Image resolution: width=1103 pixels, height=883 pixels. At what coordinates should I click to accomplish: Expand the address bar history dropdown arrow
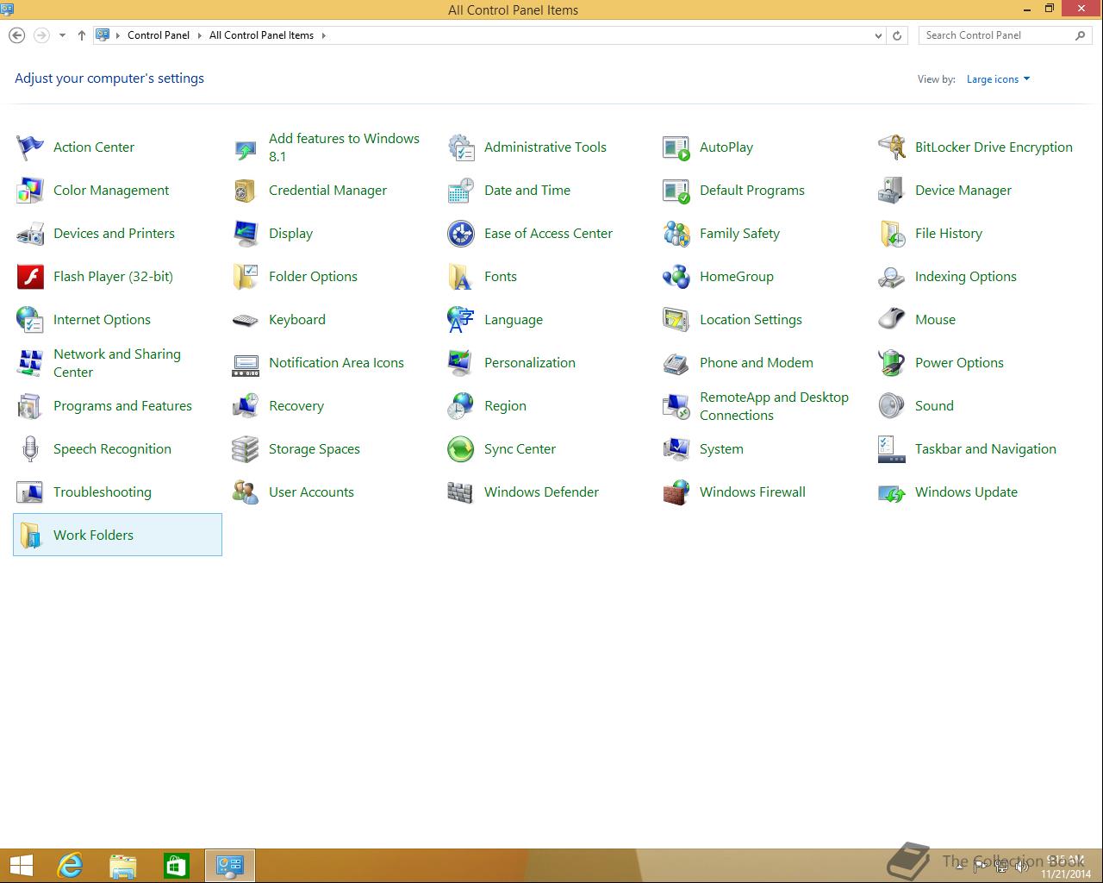point(878,35)
